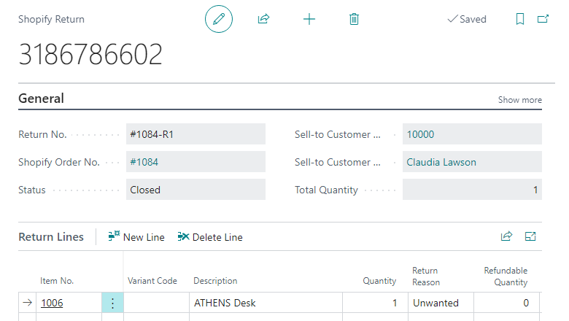
Task: Click the bookmark icon
Action: 520,20
